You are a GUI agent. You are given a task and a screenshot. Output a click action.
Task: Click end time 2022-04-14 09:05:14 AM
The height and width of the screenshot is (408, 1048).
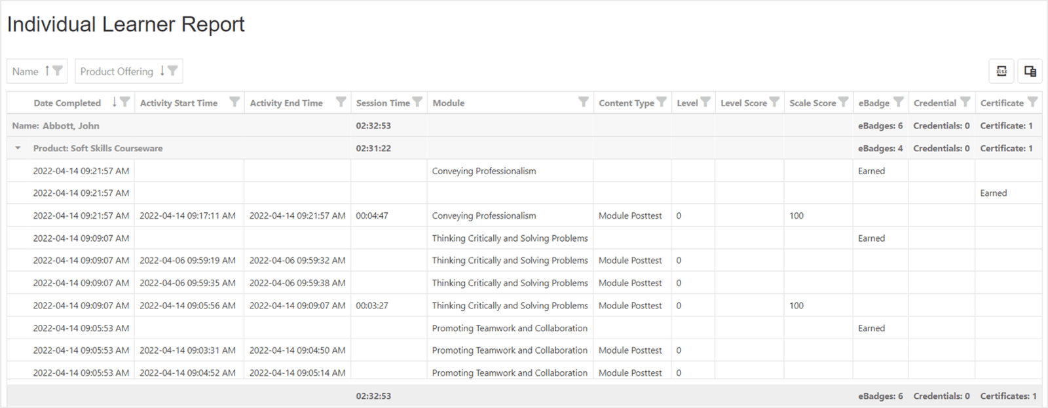297,373
